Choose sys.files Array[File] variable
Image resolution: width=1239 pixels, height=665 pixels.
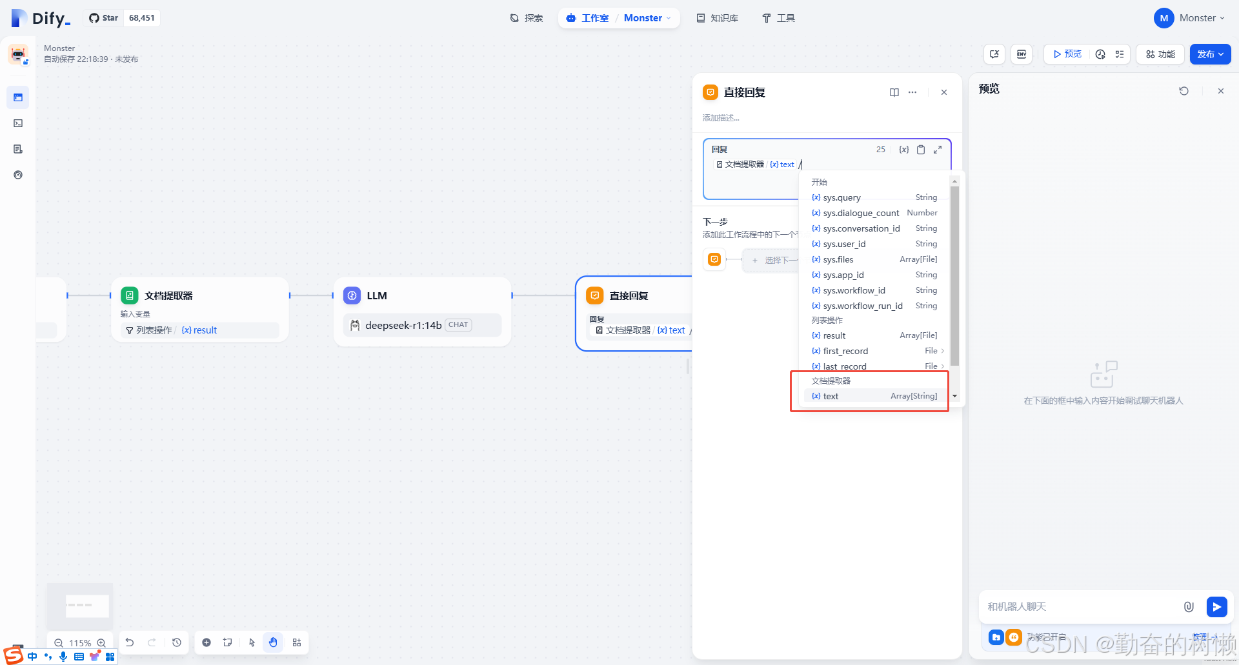click(x=874, y=259)
